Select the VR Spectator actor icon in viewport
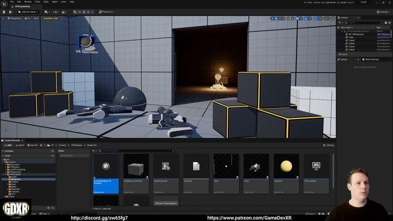Viewport: 393px width, 221px height. (87, 42)
